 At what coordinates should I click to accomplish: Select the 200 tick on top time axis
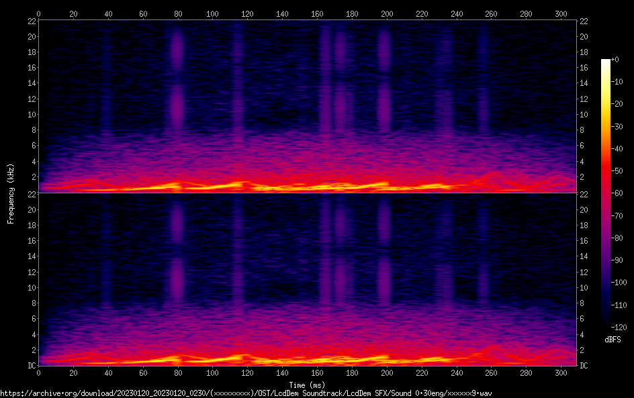[387, 13]
